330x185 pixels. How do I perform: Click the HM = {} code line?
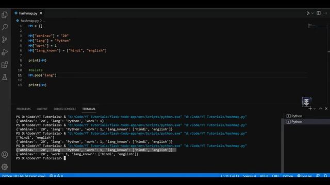tap(36, 26)
